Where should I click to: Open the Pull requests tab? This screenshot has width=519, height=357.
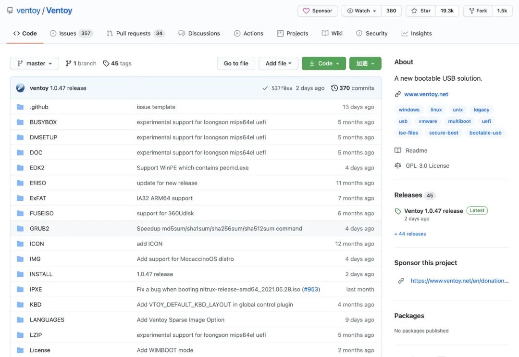coord(136,34)
